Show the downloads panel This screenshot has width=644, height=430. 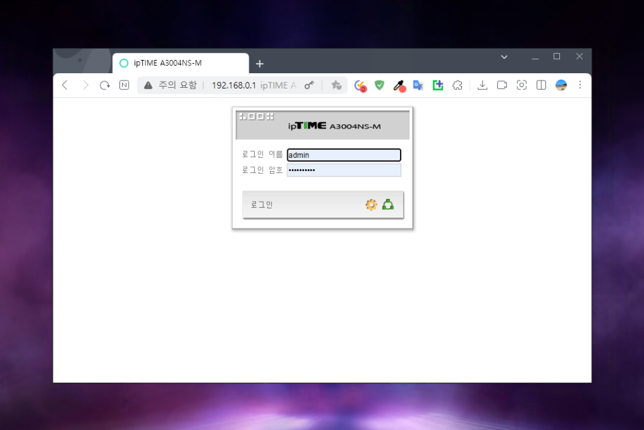click(x=483, y=85)
